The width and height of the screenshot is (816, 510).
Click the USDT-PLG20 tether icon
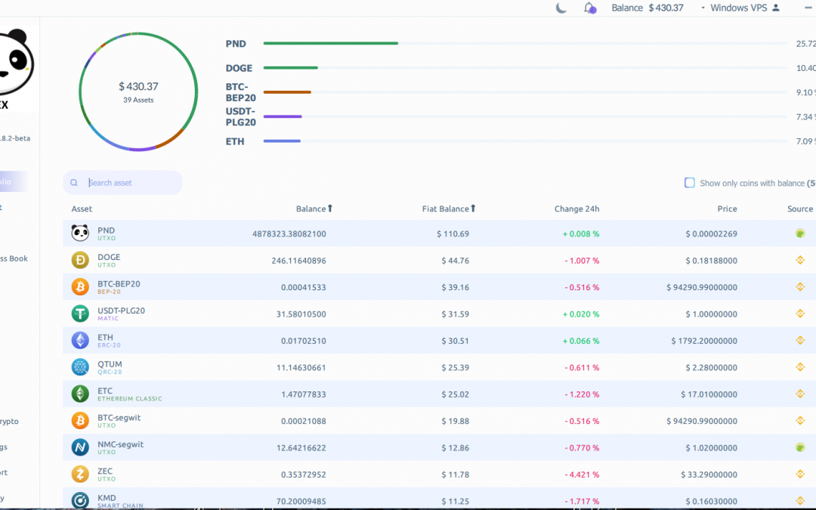pos(80,314)
